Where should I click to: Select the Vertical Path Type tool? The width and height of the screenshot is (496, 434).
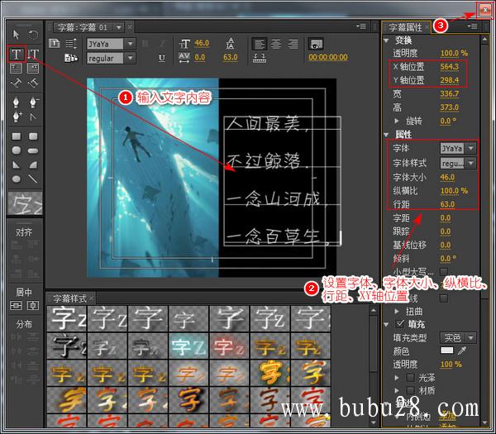click(x=33, y=83)
